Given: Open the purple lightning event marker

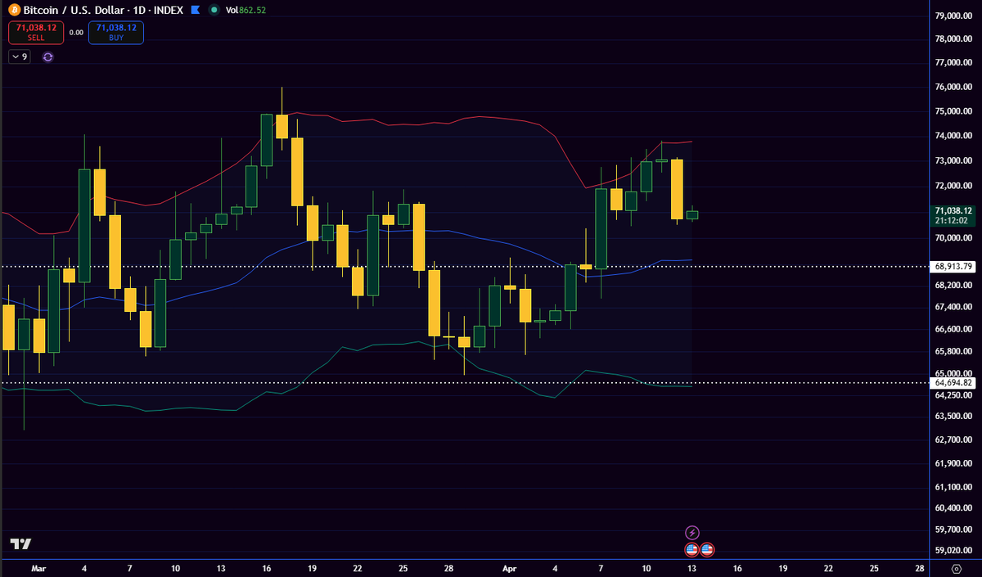Looking at the screenshot, I should 692,532.
